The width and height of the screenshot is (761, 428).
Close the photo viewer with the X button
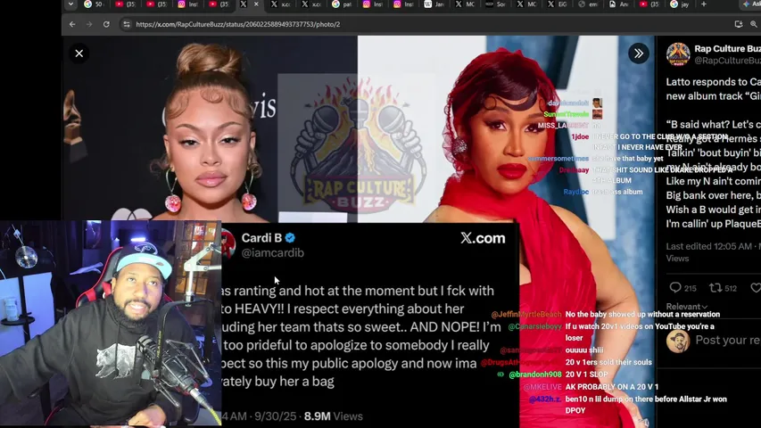pyautogui.click(x=79, y=53)
